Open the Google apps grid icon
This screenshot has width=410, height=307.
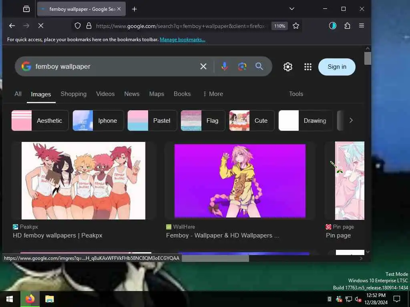pyautogui.click(x=308, y=67)
